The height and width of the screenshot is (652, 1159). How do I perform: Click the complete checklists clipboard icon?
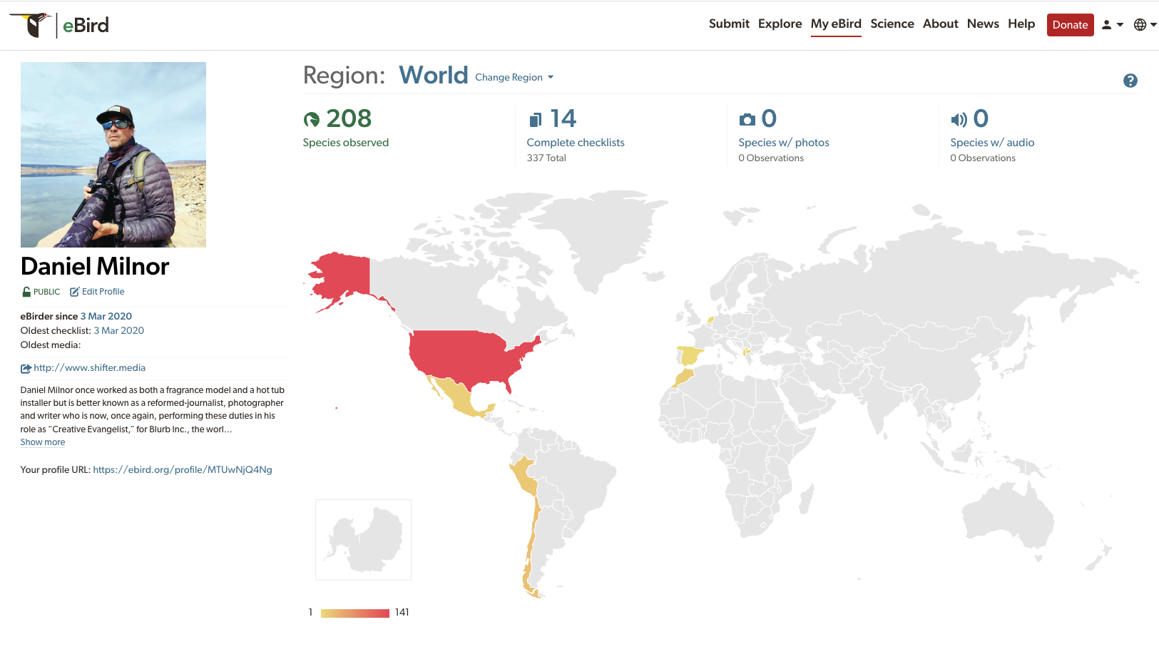[x=535, y=119]
